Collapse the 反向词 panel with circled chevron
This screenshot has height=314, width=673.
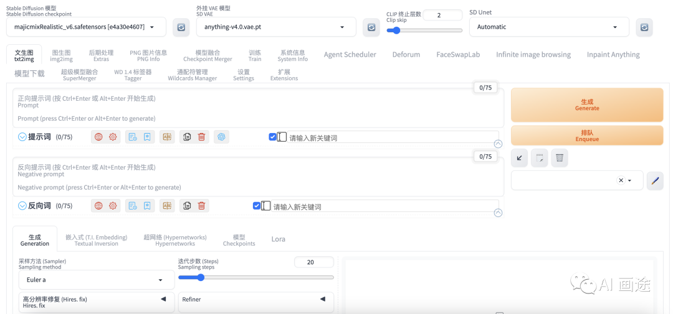(x=22, y=206)
